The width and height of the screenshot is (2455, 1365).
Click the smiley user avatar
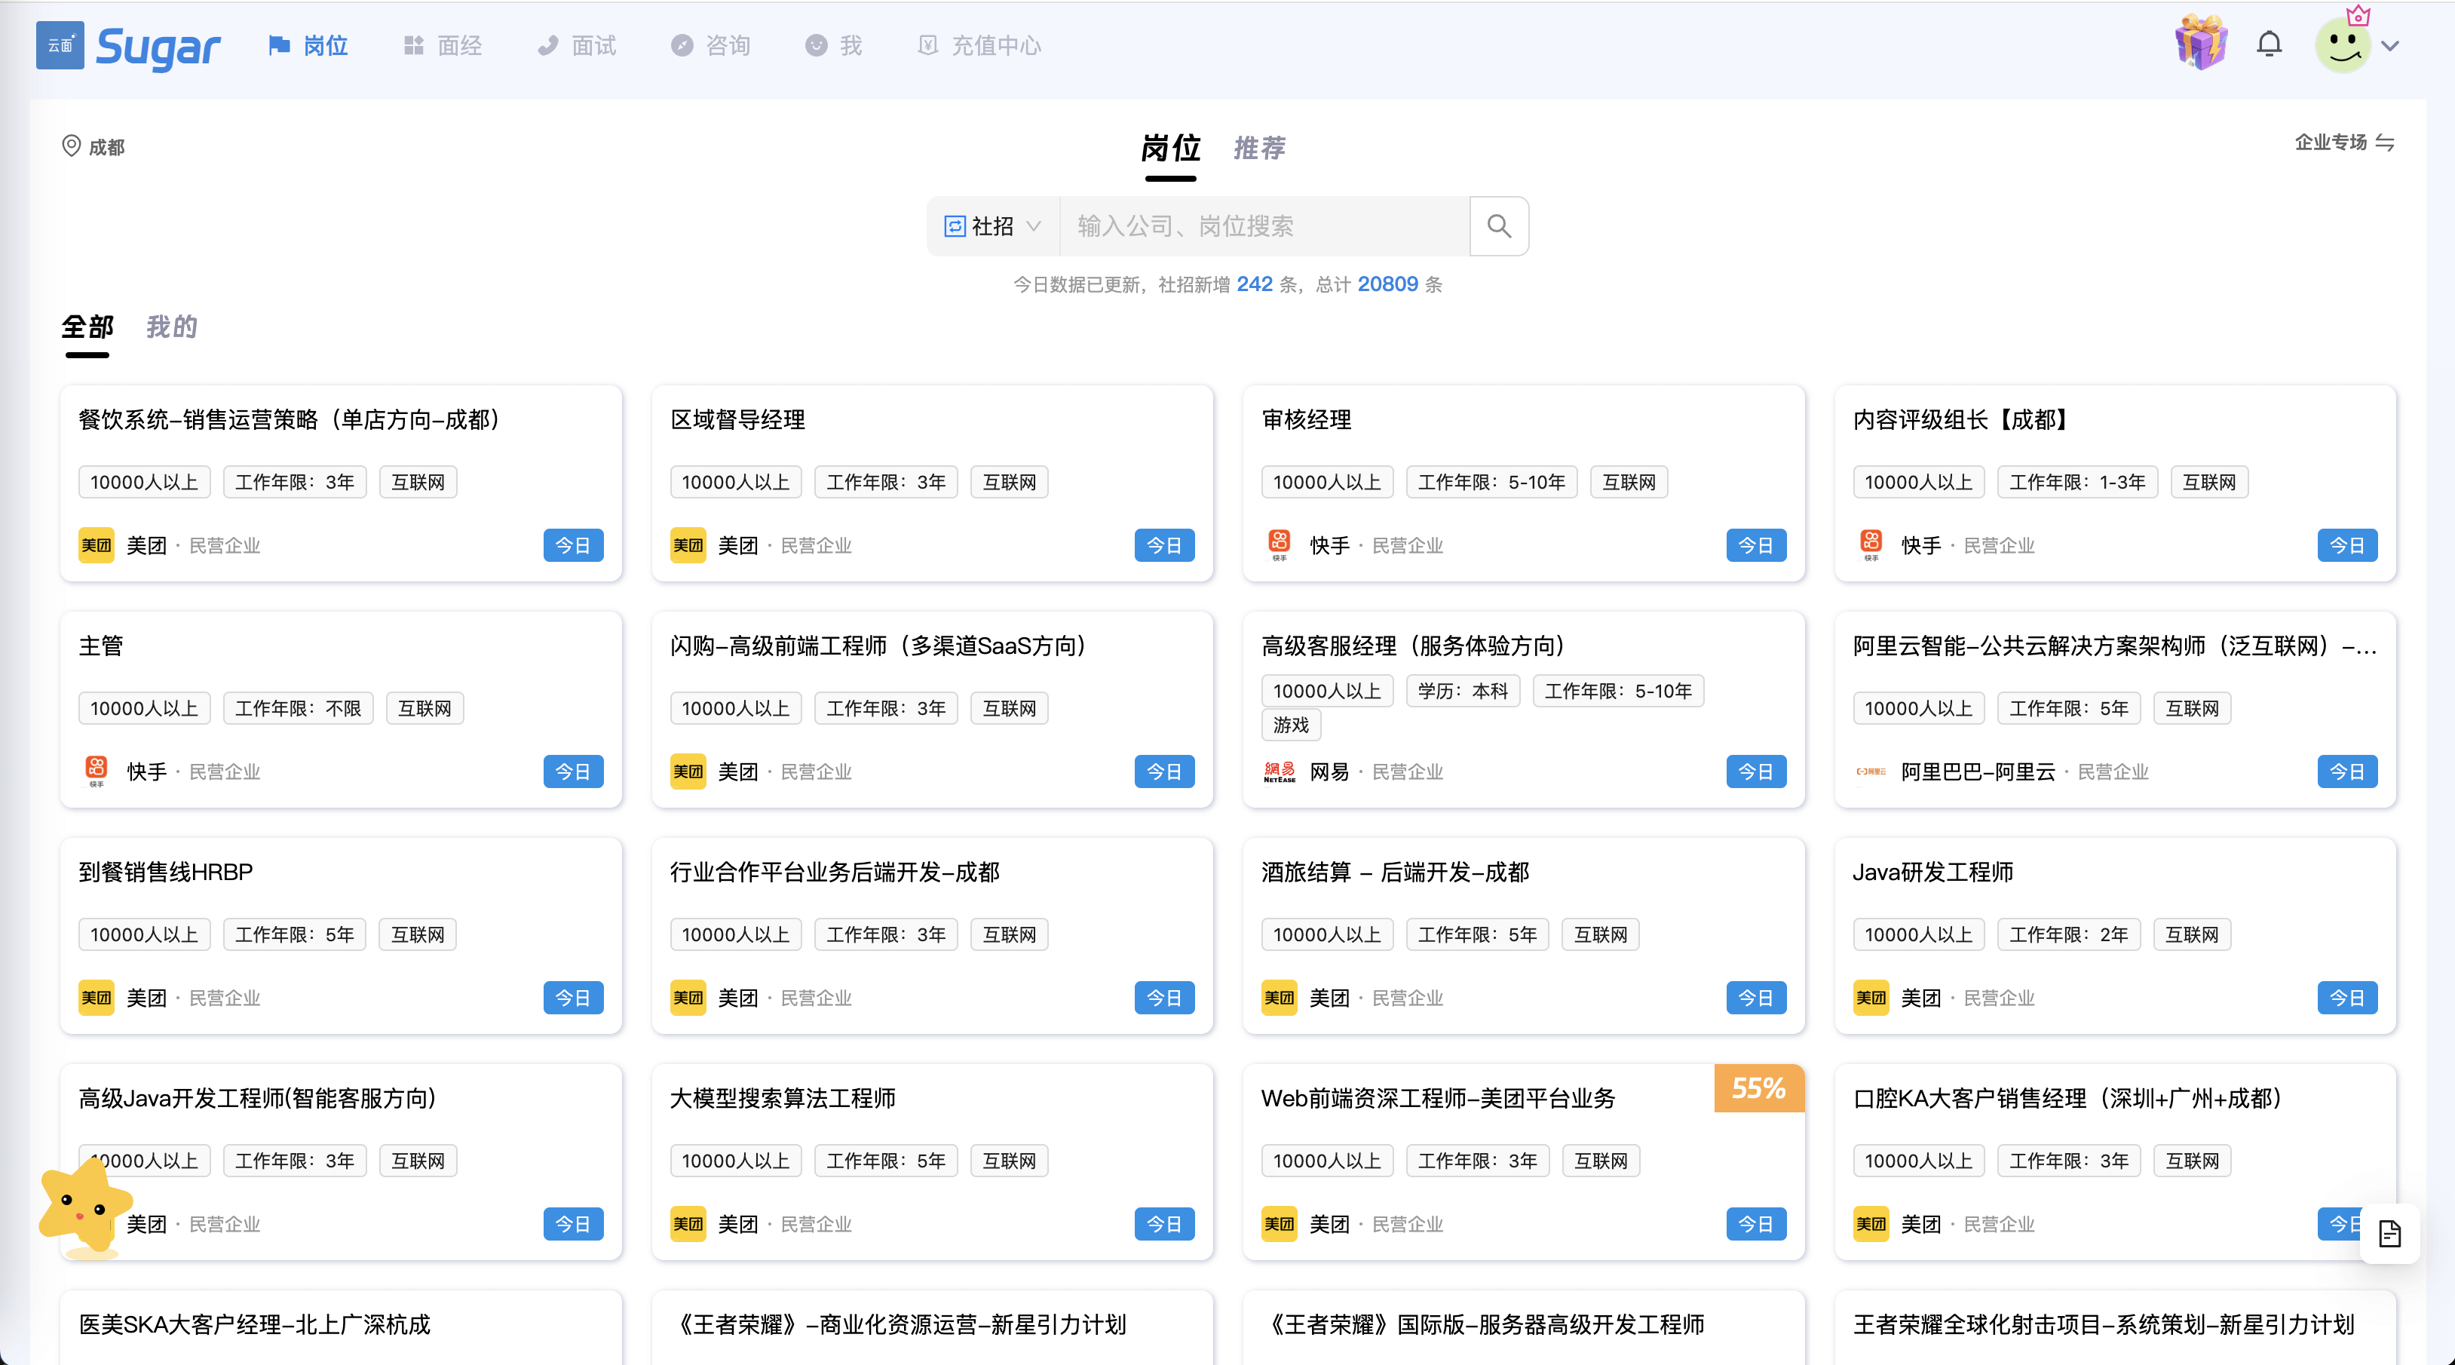click(x=2343, y=44)
